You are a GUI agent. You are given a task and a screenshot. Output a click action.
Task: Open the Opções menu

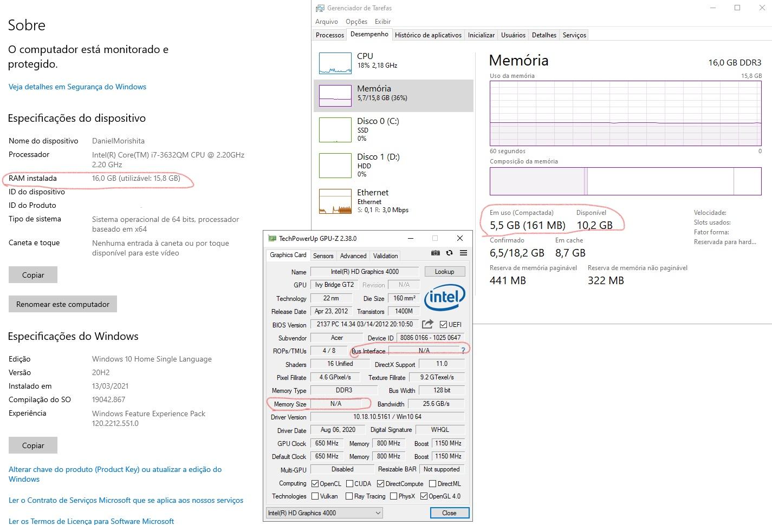(356, 22)
